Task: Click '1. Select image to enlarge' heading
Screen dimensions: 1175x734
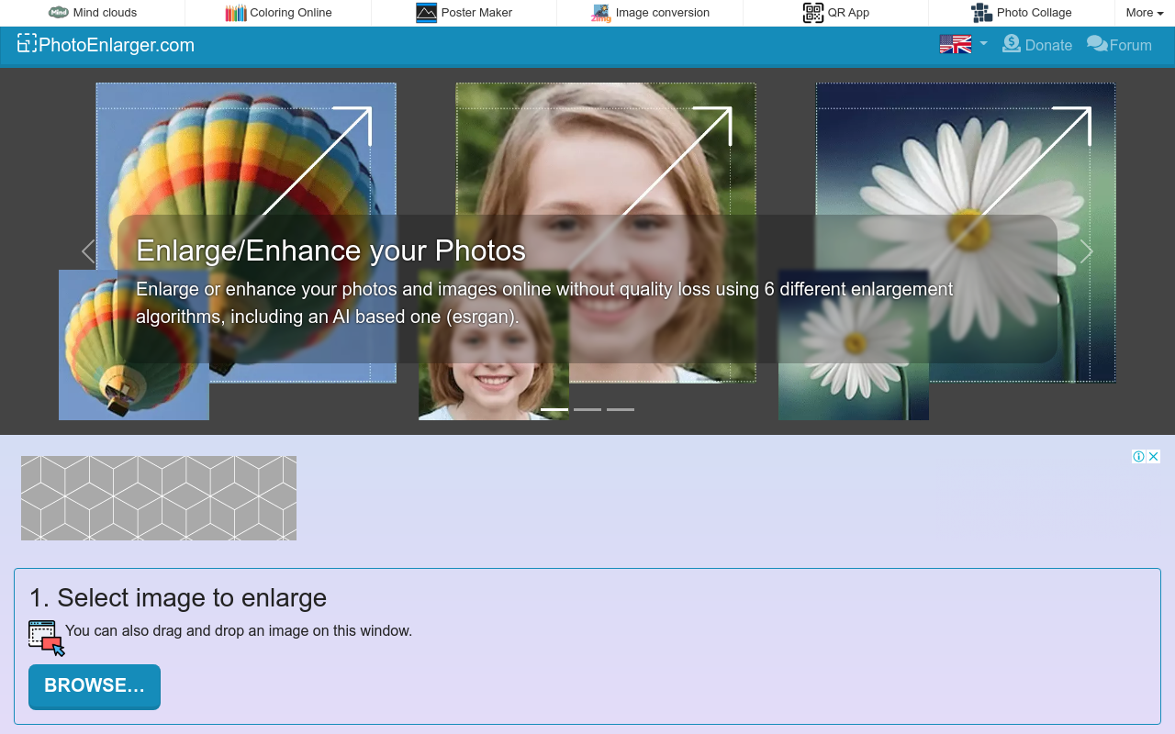Action: [178, 597]
